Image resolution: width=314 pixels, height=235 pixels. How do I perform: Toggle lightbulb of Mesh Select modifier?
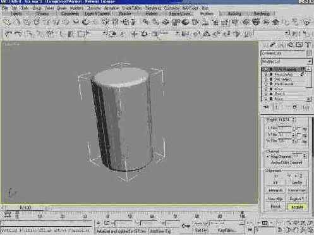point(266,75)
